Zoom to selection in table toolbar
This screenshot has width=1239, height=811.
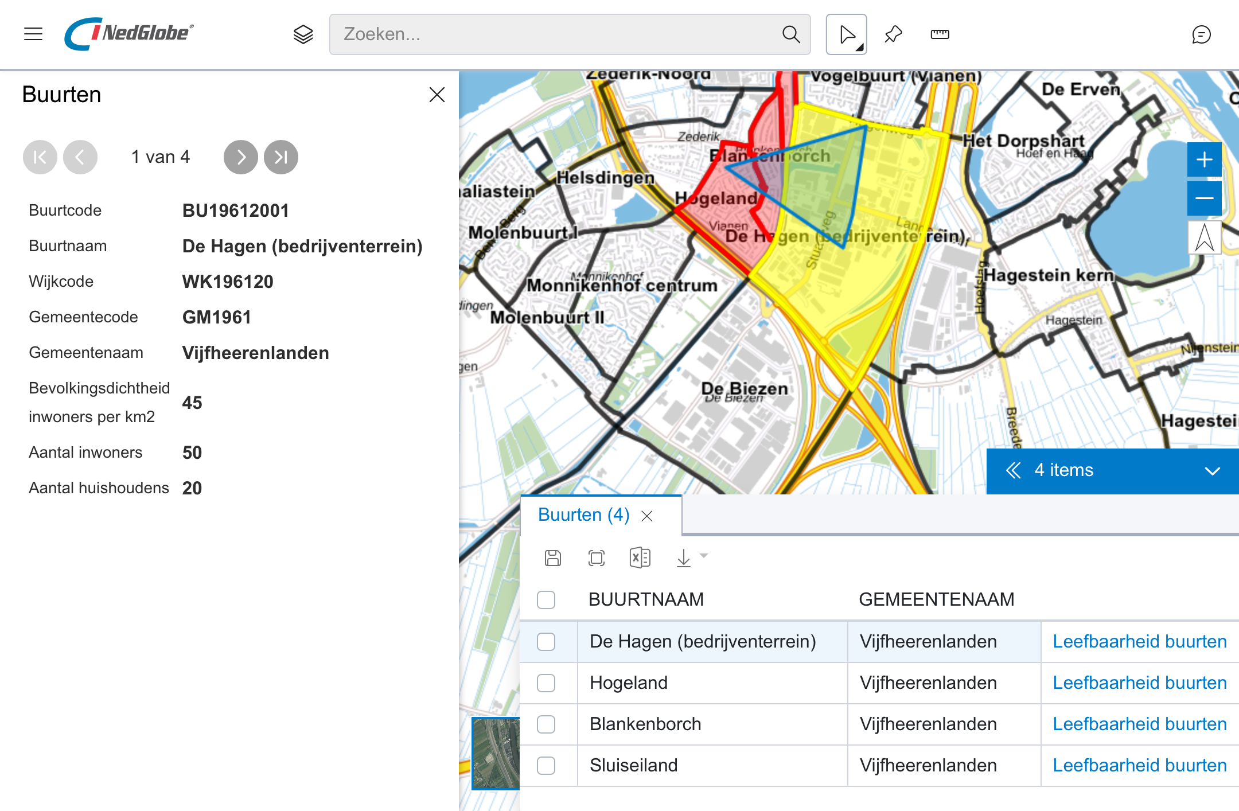(597, 557)
